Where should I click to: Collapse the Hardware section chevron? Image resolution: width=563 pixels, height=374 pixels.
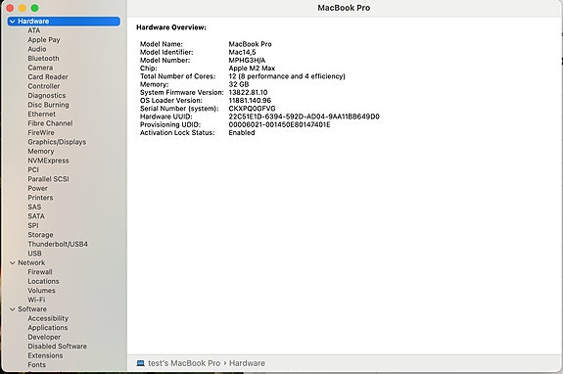click(12, 22)
